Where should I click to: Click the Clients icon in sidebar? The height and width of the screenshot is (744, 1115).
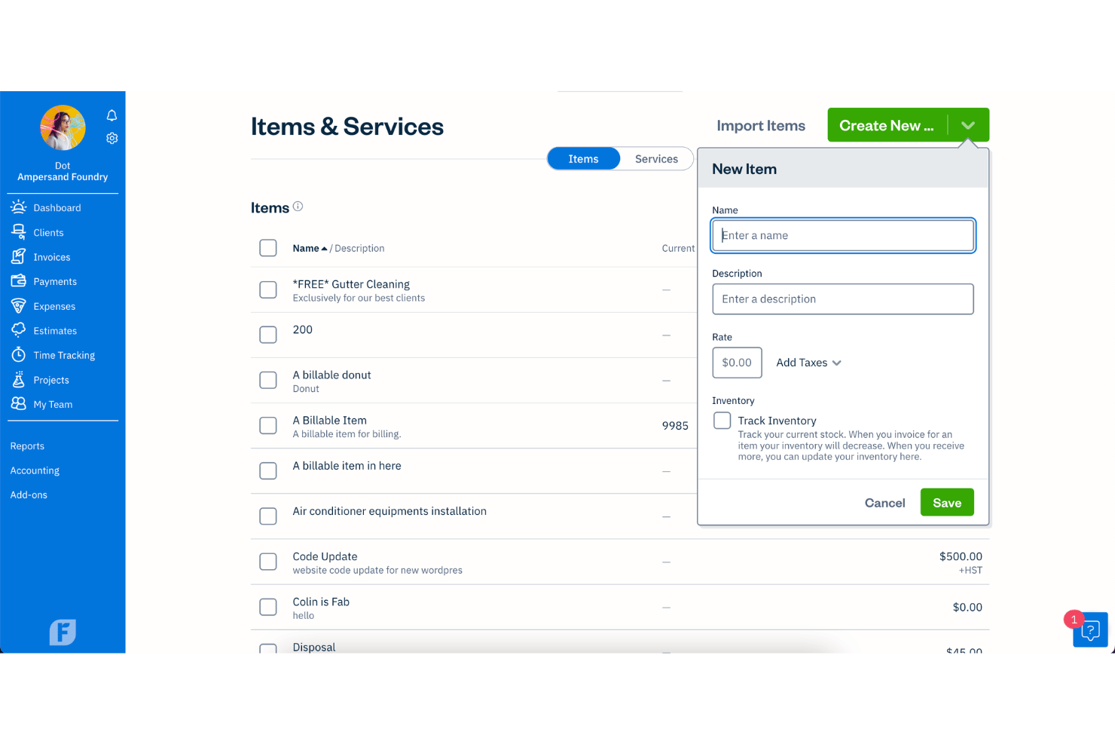(19, 232)
